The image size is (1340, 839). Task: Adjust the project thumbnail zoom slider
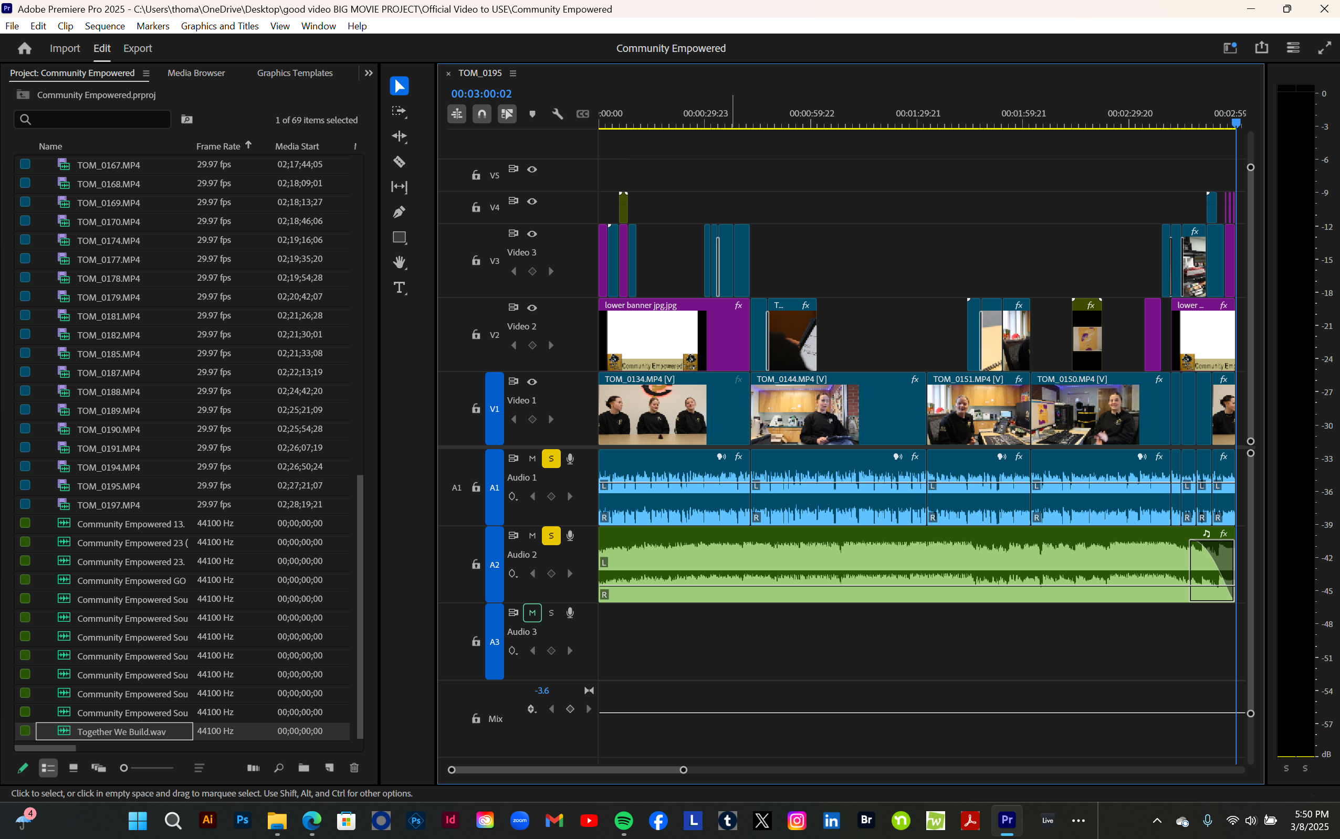click(x=124, y=768)
